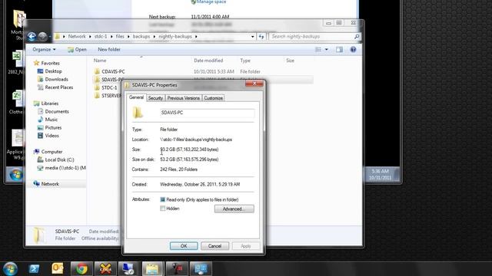Viewport: 492px width, 276px height.
Task: Go back with the Explorer back arrow
Action: pos(32,37)
